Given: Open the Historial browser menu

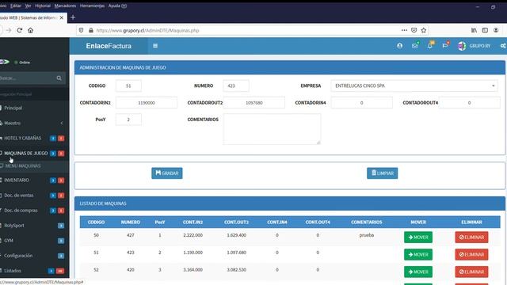Looking at the screenshot, I should tap(42, 6).
